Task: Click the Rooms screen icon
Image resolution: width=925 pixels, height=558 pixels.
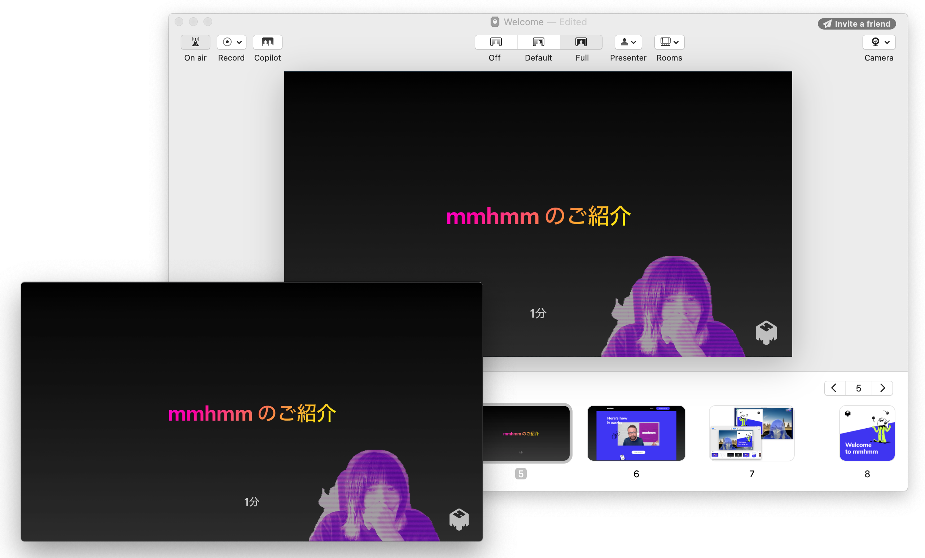Action: tap(665, 42)
